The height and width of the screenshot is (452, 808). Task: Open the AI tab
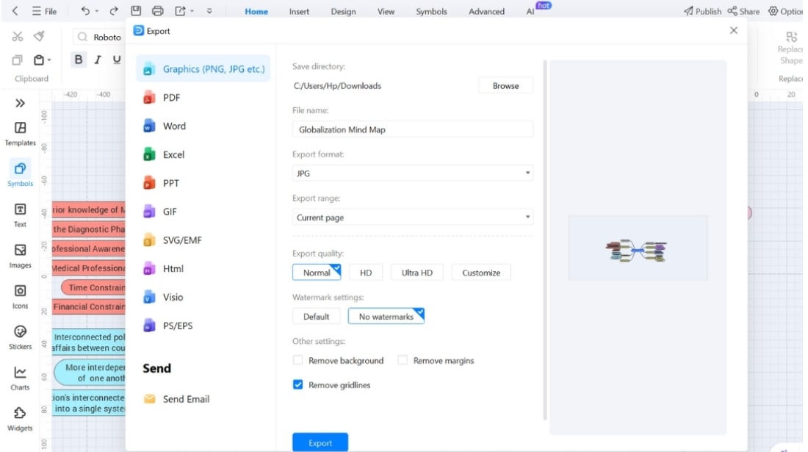[x=530, y=11]
